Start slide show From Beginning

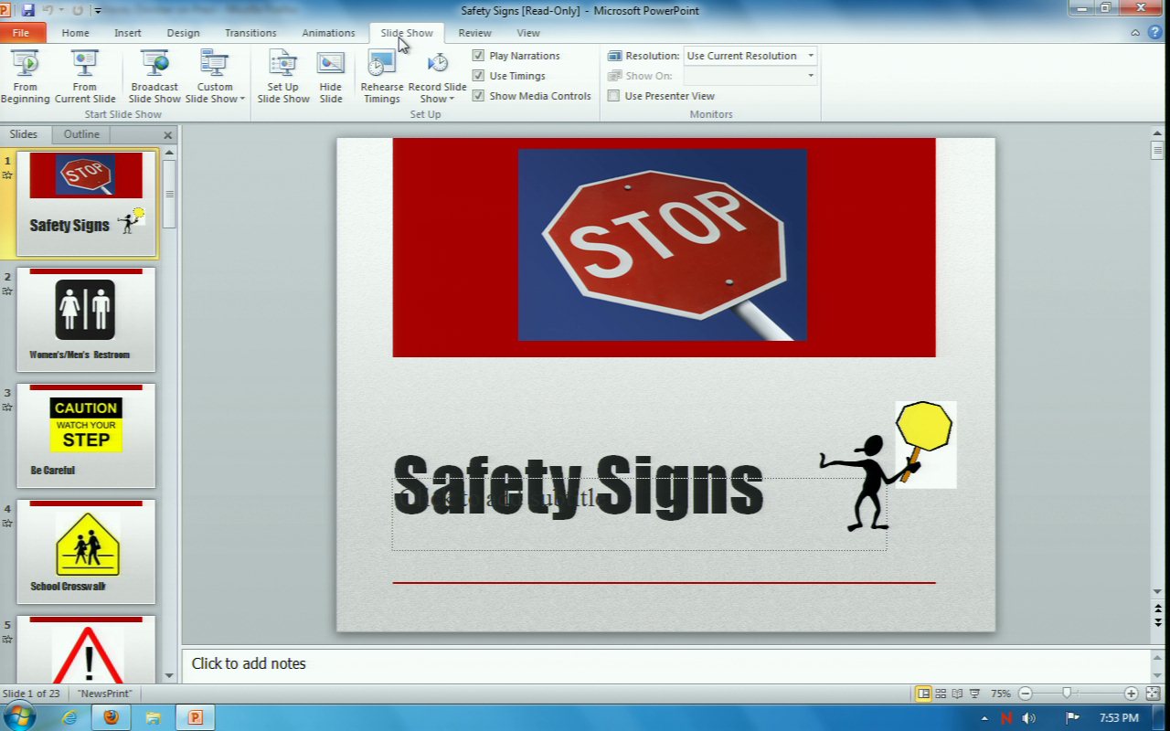tap(26, 77)
